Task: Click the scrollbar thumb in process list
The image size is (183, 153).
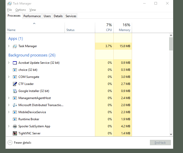Action: click(171, 44)
